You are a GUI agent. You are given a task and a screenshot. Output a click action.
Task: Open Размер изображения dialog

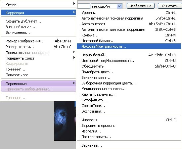point(38,41)
